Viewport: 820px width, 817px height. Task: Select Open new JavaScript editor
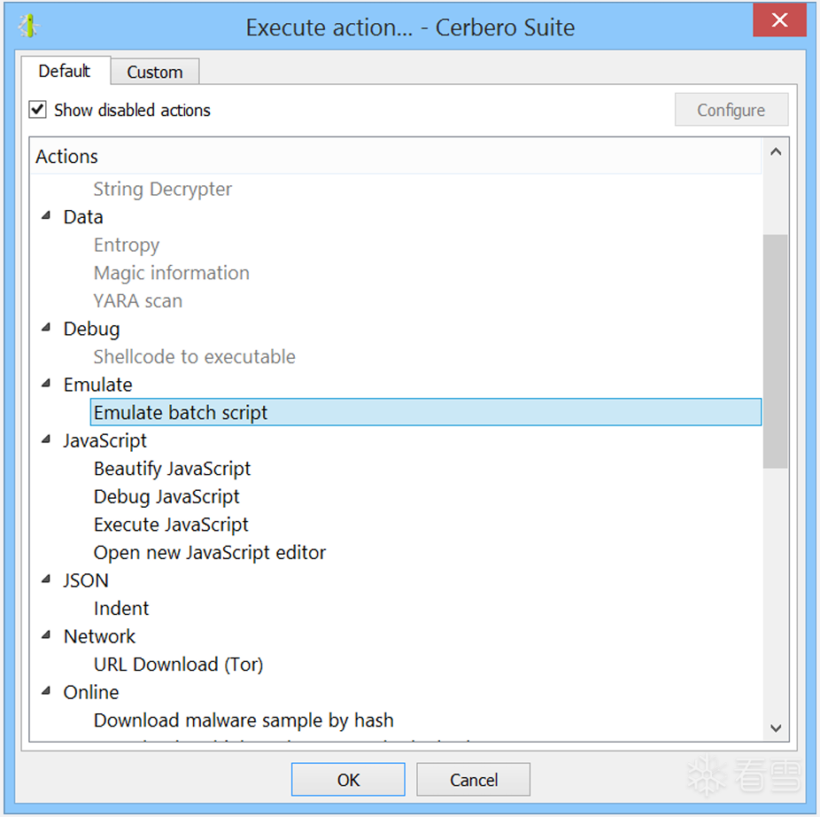[210, 553]
